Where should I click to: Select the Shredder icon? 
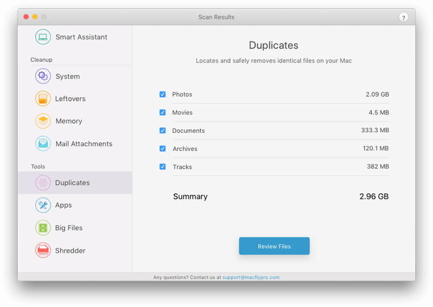(43, 250)
